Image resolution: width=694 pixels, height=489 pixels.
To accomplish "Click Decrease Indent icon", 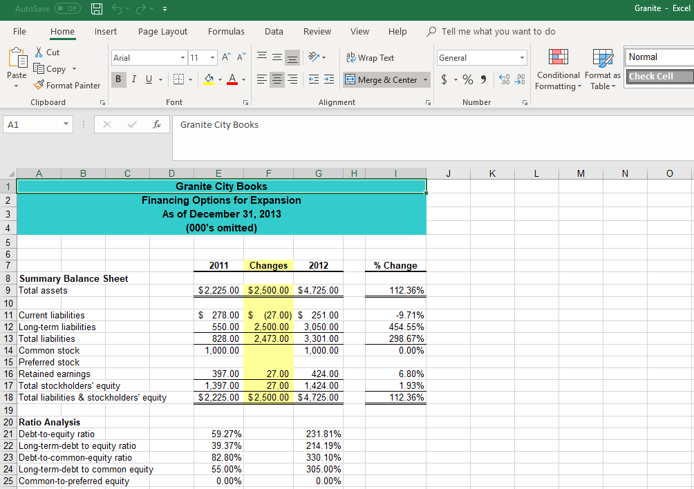I will [314, 79].
